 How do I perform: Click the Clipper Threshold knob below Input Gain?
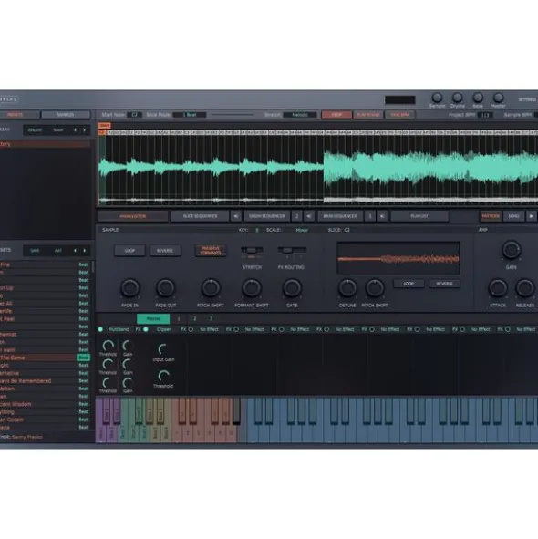(163, 376)
